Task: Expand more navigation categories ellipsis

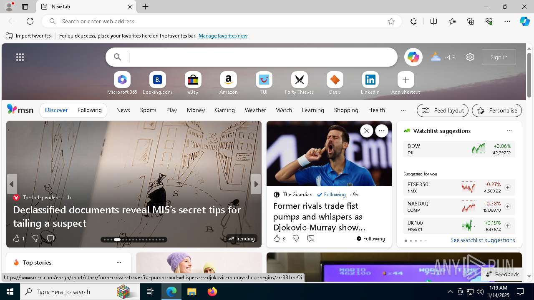Action: click(x=403, y=110)
